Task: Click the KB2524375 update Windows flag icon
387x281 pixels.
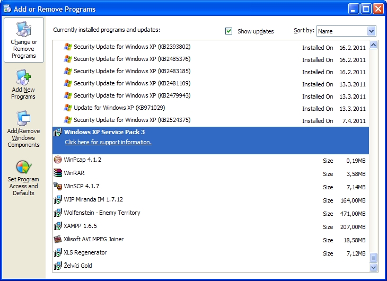Action: coord(68,120)
